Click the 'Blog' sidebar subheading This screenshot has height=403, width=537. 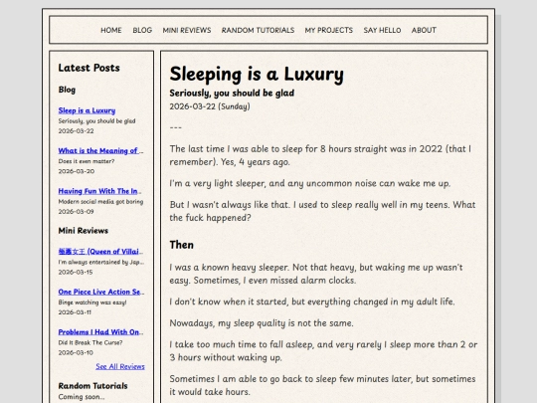point(67,90)
